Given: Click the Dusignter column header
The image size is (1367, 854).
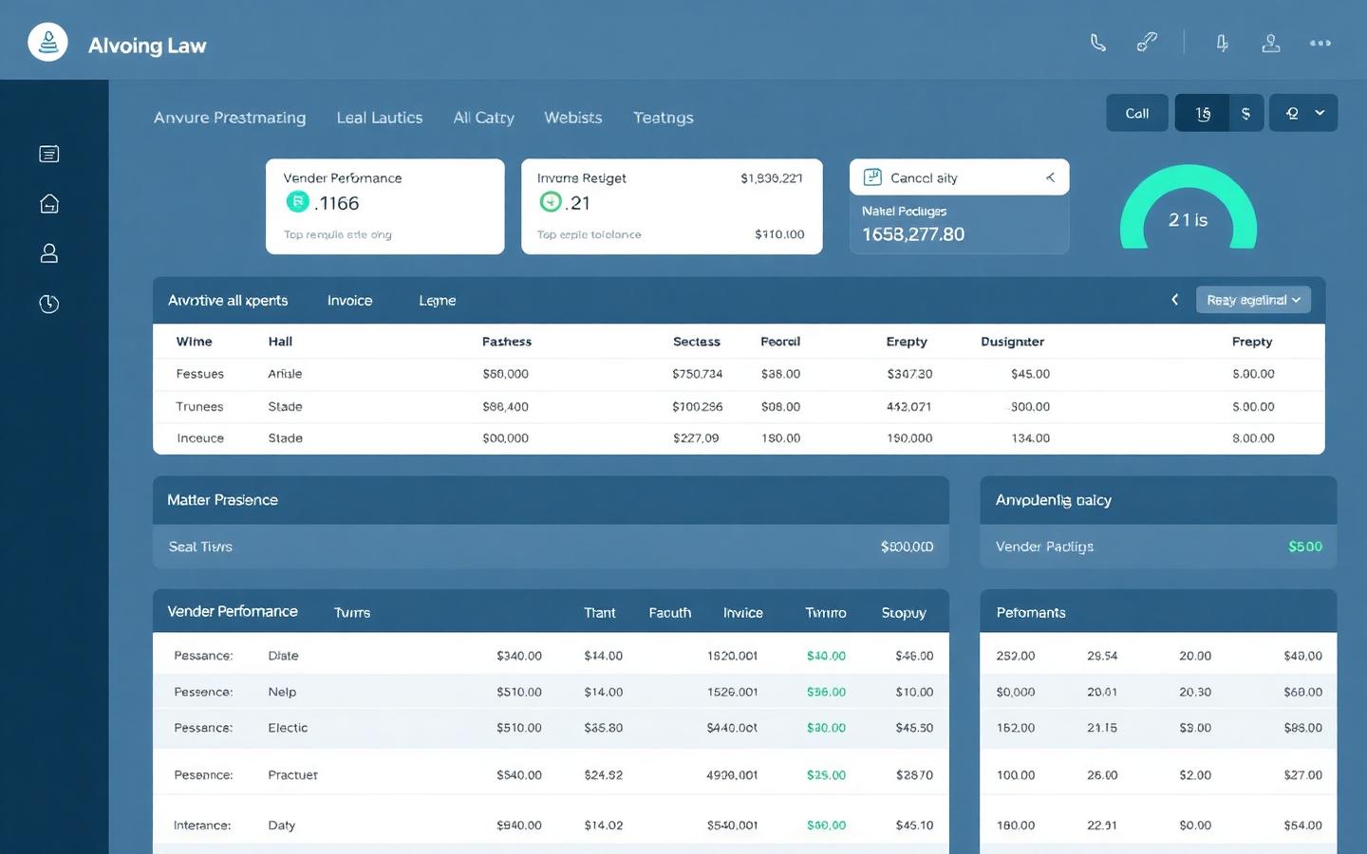Looking at the screenshot, I should tap(1012, 342).
